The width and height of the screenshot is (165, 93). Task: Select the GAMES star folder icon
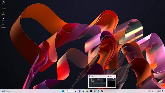tap(3, 14)
